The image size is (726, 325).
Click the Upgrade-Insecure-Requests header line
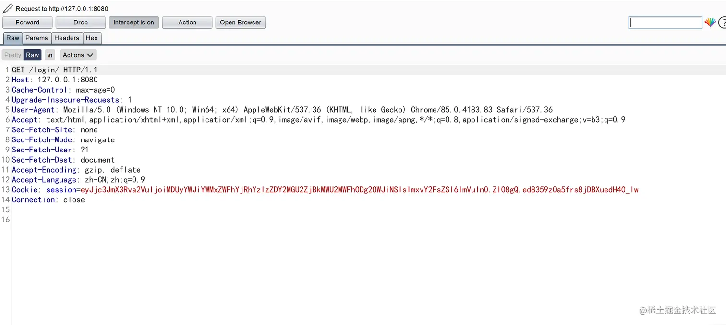click(72, 100)
